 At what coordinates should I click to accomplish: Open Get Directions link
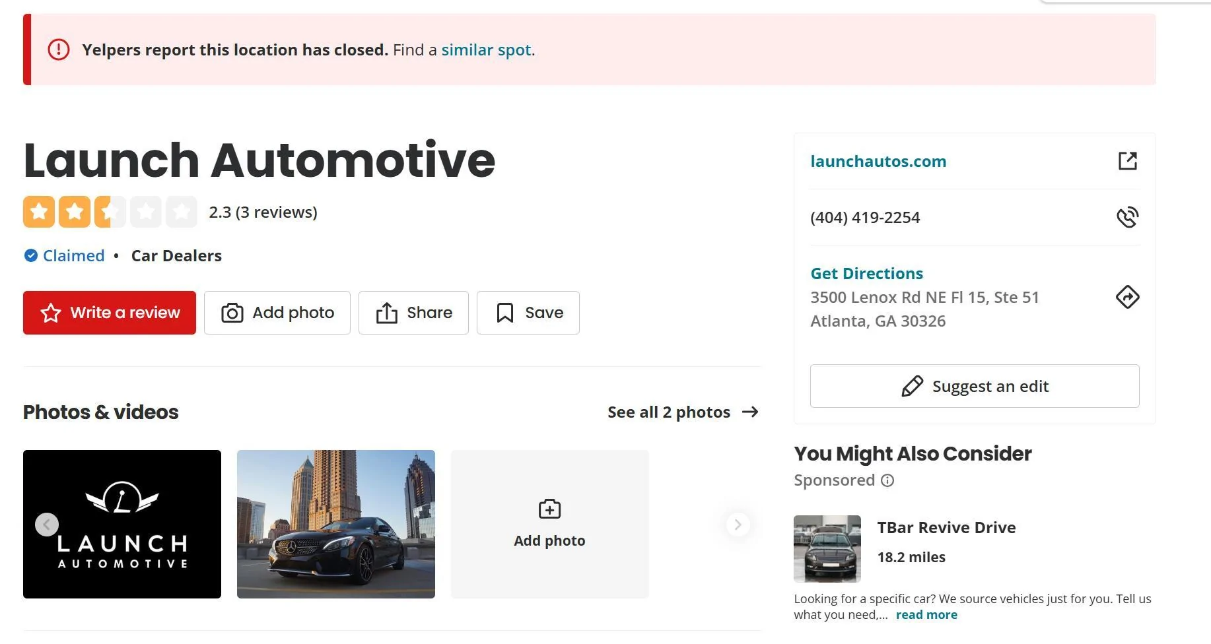click(866, 273)
